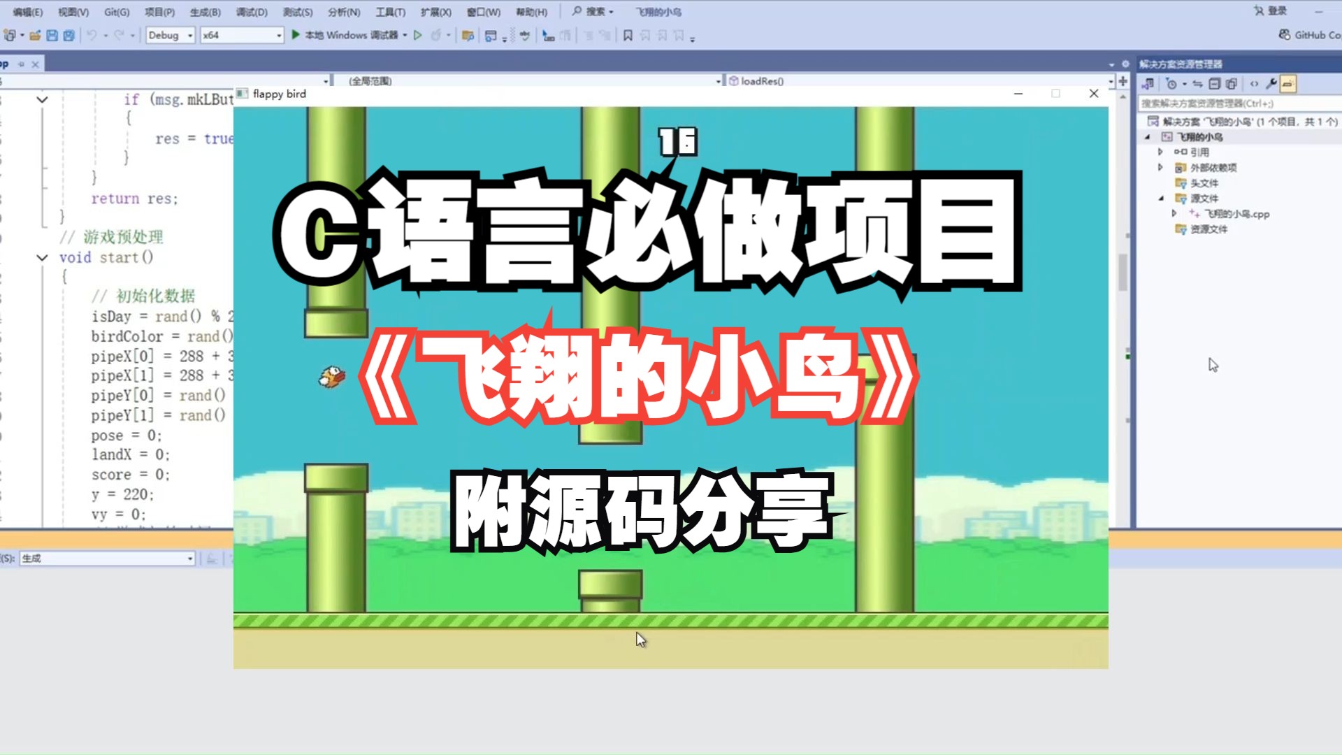Click the find in files folder icon
The height and width of the screenshot is (755, 1342).
(468, 35)
